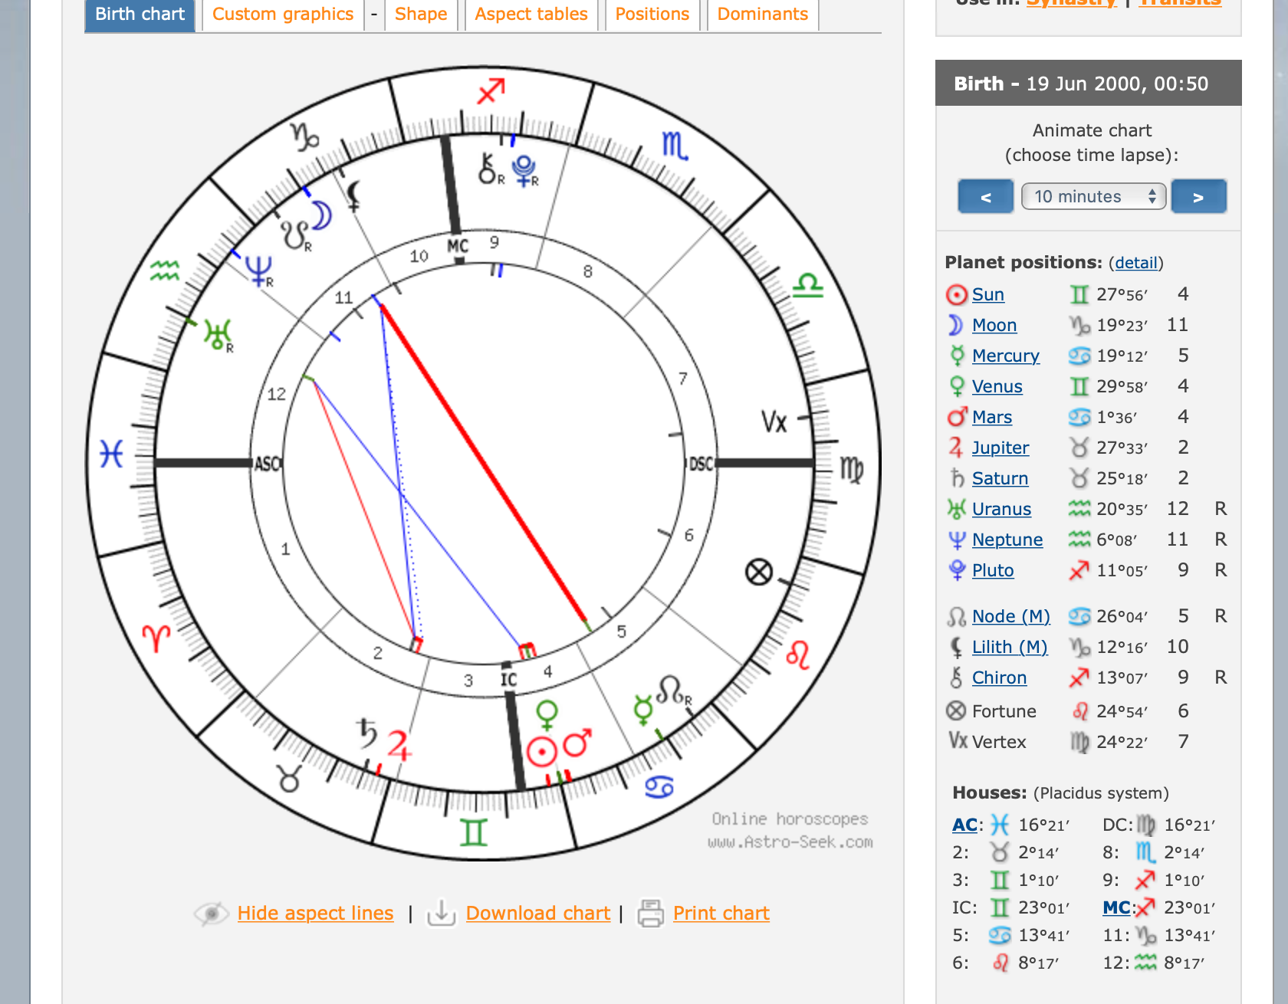Open the Dominants tab
The width and height of the screenshot is (1288, 1004).
click(762, 14)
